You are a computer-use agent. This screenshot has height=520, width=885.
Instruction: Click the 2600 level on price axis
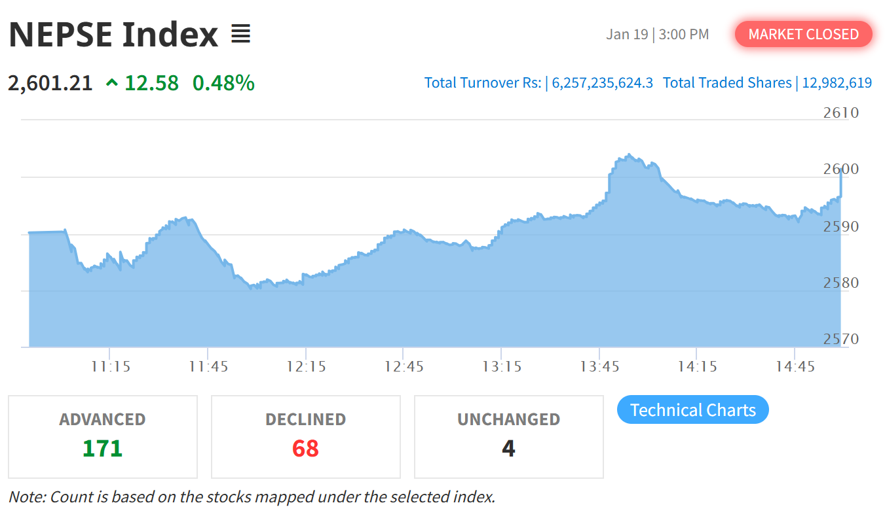click(841, 169)
